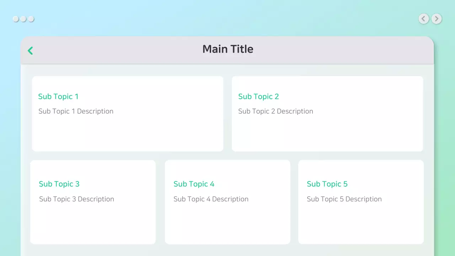Click the rightmost window dot
The image size is (455, 256).
point(31,19)
